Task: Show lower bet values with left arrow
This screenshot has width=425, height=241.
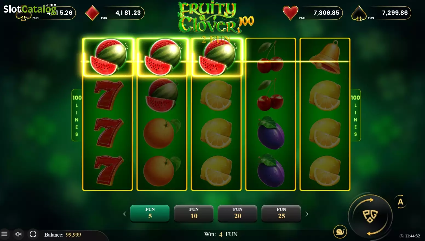Action: click(x=125, y=214)
